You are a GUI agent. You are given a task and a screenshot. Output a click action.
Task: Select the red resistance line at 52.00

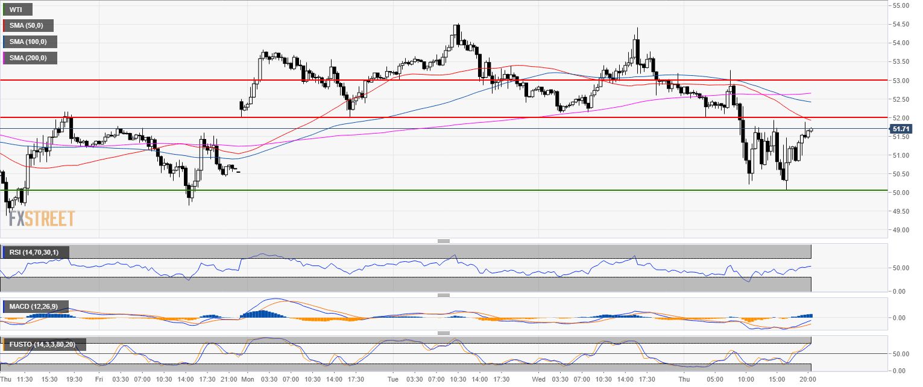click(x=422, y=117)
